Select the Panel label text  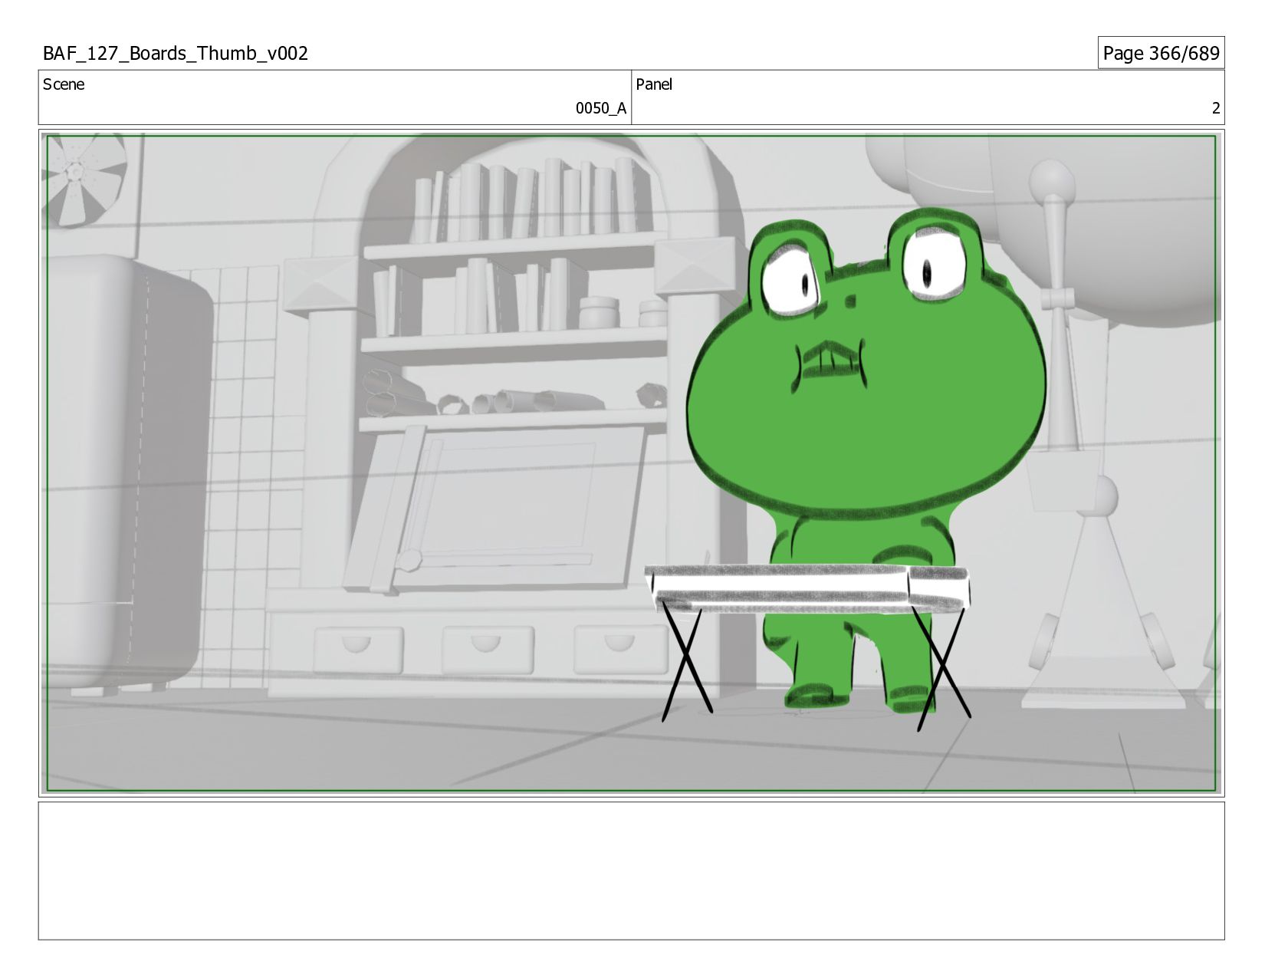click(654, 84)
